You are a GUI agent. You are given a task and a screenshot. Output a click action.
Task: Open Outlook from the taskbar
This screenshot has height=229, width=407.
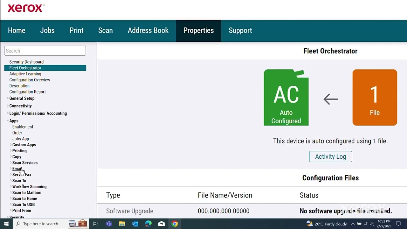[135, 224]
